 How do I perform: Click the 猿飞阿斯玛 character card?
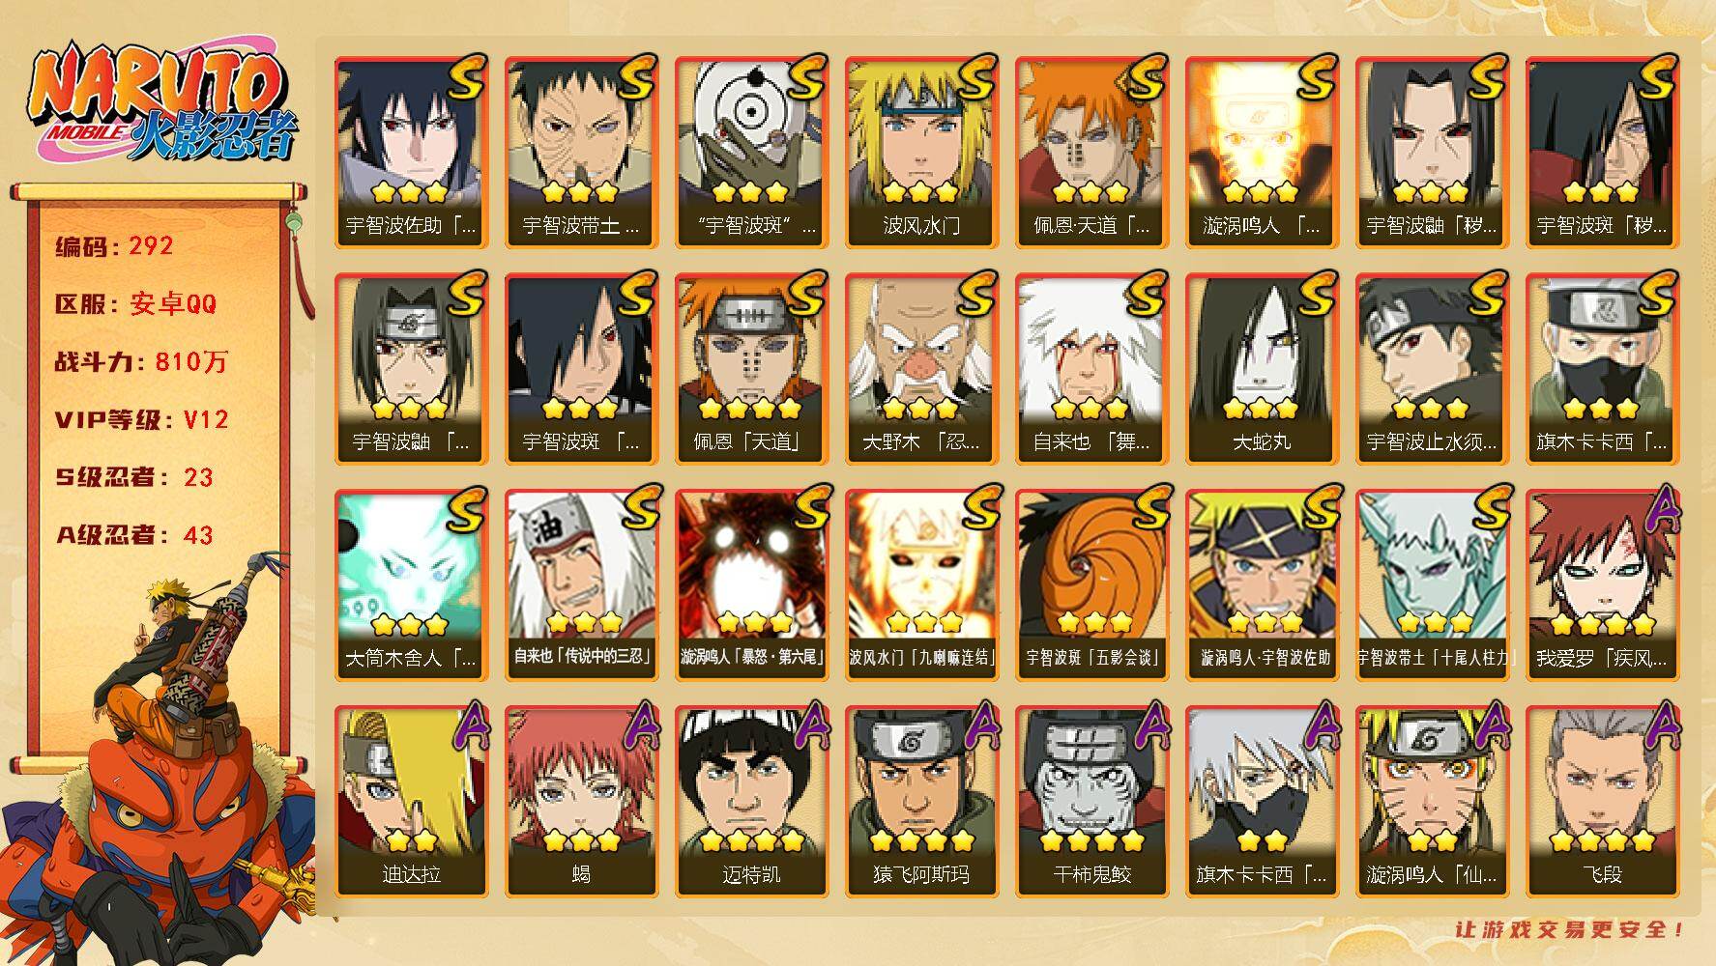(921, 802)
